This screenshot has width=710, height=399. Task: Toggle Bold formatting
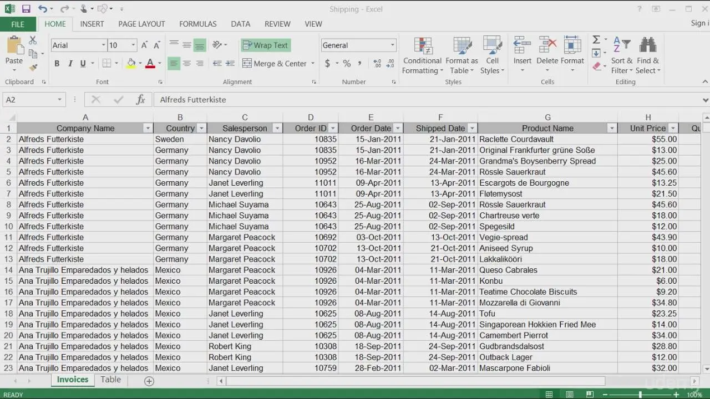point(57,64)
